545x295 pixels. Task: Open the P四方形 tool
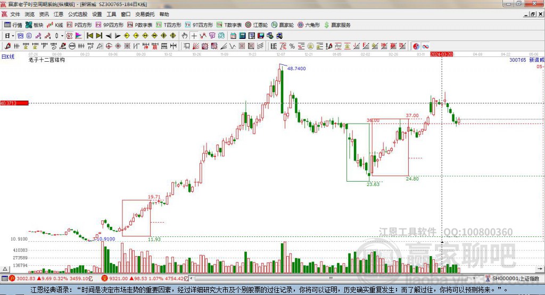[x=79, y=25]
